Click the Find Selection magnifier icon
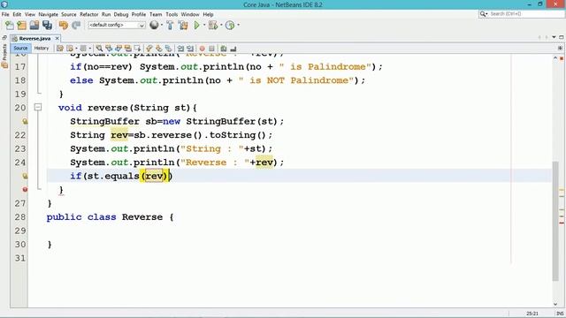Viewport: 566px width, 318px height. (x=99, y=49)
